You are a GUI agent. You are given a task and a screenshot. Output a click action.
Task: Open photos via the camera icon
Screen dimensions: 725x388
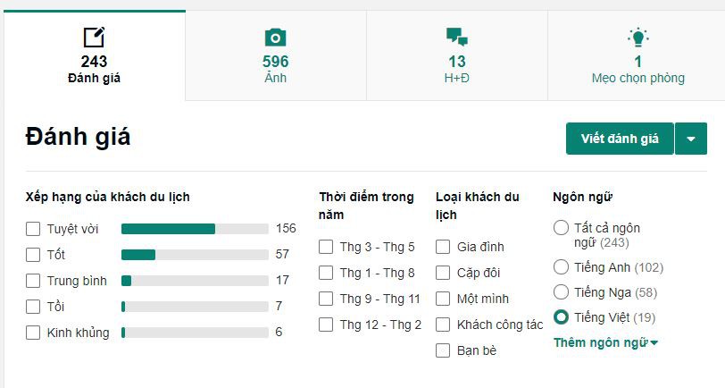pos(275,38)
